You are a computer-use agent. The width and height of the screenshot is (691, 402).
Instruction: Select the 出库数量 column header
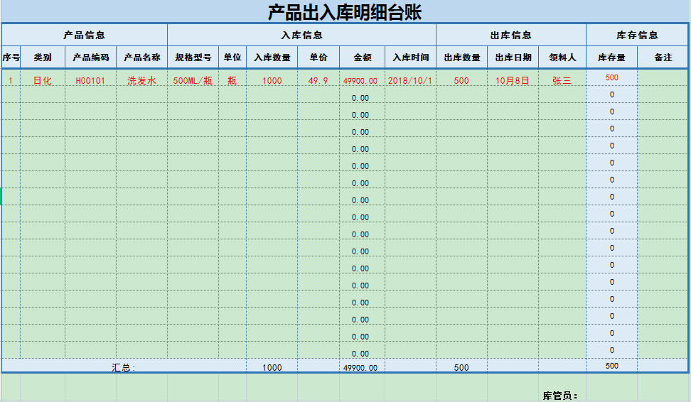462,58
